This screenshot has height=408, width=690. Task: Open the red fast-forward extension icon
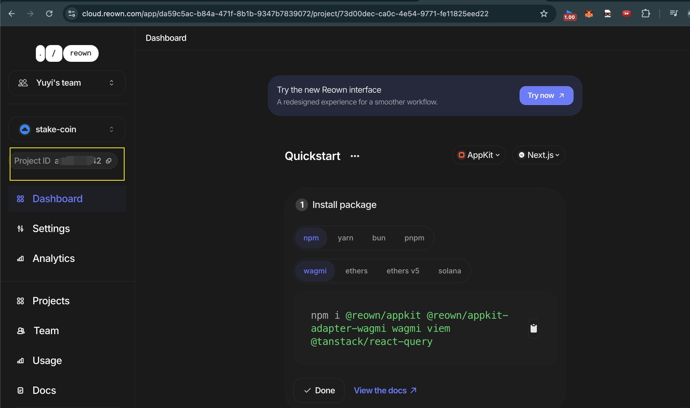pyautogui.click(x=626, y=13)
